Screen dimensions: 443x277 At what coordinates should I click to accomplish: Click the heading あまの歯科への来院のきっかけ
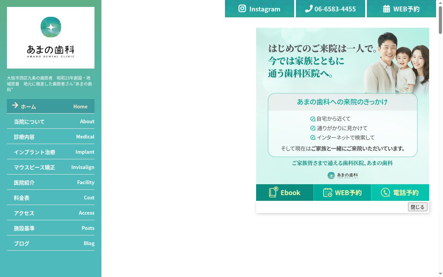point(342,102)
